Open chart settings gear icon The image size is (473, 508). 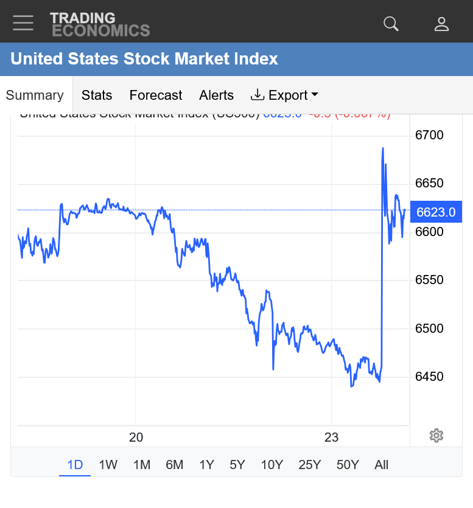pos(436,436)
